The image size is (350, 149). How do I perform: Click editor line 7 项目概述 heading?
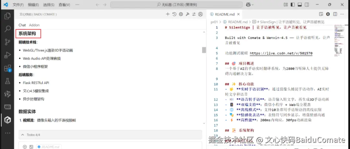[x=239, y=63]
